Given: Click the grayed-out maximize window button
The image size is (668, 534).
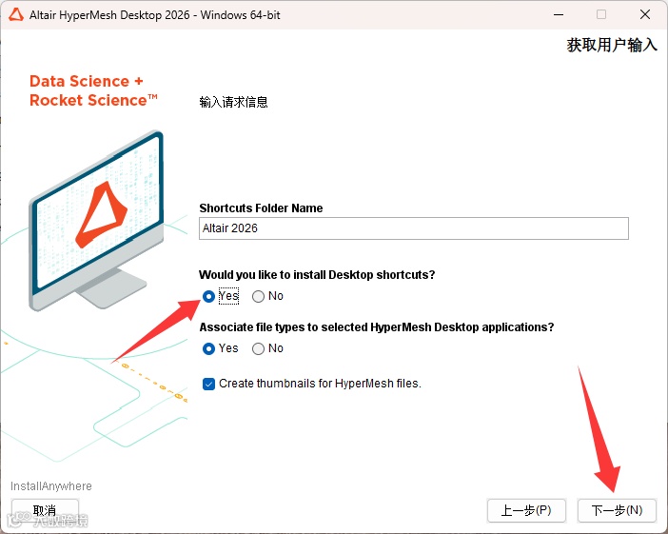Looking at the screenshot, I should coord(601,14).
